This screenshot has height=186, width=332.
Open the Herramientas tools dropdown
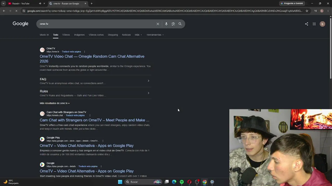pyautogui.click(x=155, y=35)
